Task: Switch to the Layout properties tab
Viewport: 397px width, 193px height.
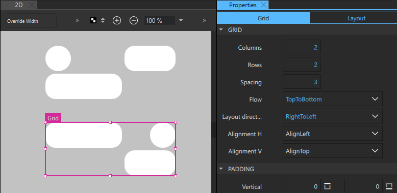Action: click(356, 18)
